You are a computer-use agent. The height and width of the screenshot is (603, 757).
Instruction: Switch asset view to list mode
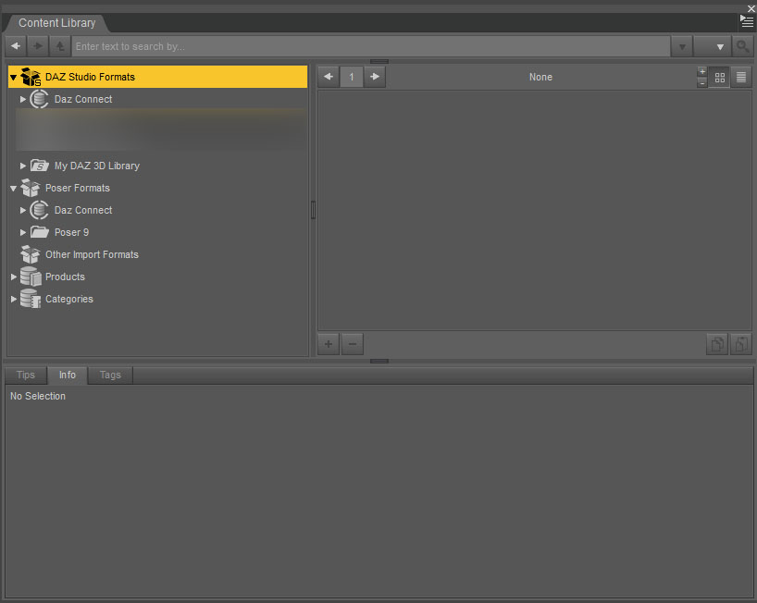click(741, 77)
